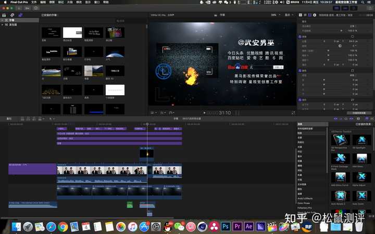
Task: Launch After Effects from the Dock
Action: [x=248, y=227]
